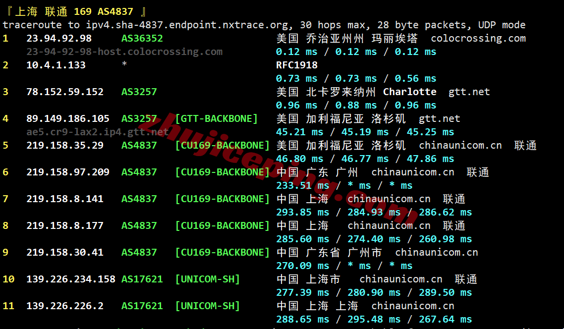Click hop 1 location text '美国 乔治亚州州 玛丽埃塔'
This screenshot has height=329, width=564.
(347, 38)
